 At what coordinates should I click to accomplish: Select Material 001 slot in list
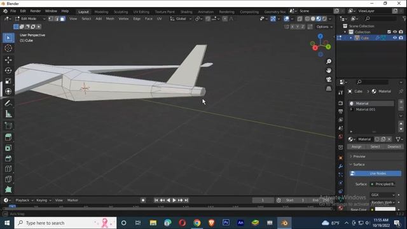pyautogui.click(x=371, y=109)
